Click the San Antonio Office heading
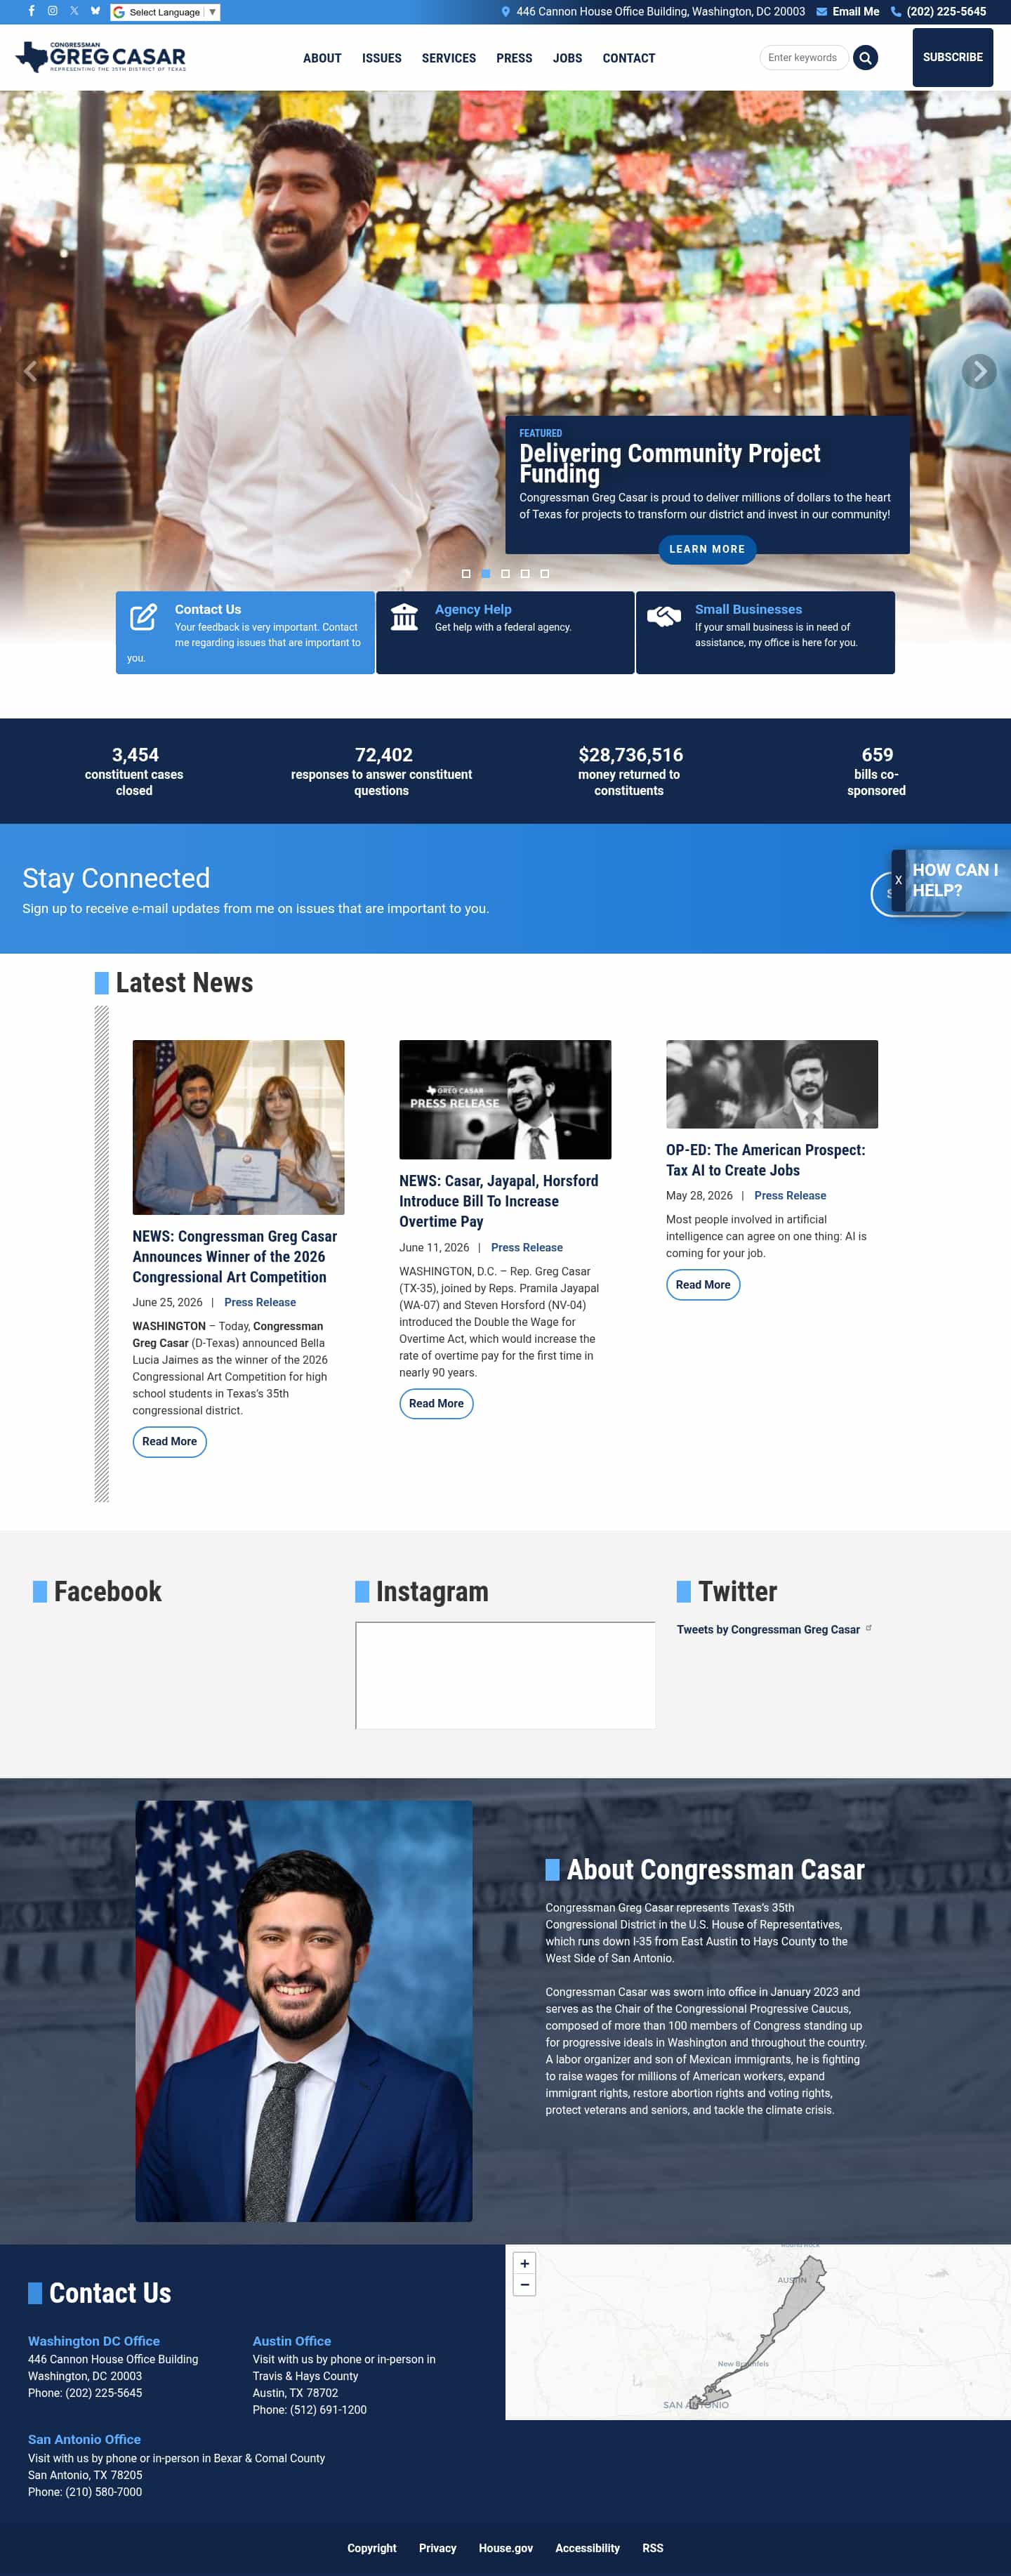1011x2576 pixels. tap(84, 2439)
